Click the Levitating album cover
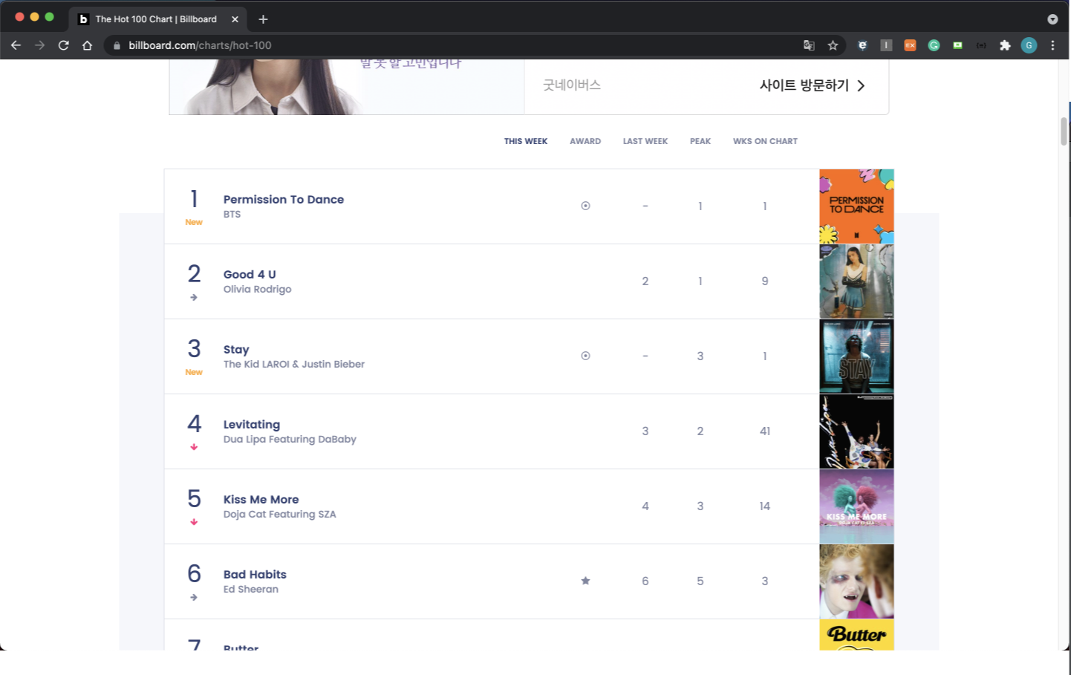Image resolution: width=1071 pixels, height=675 pixels. [856, 431]
